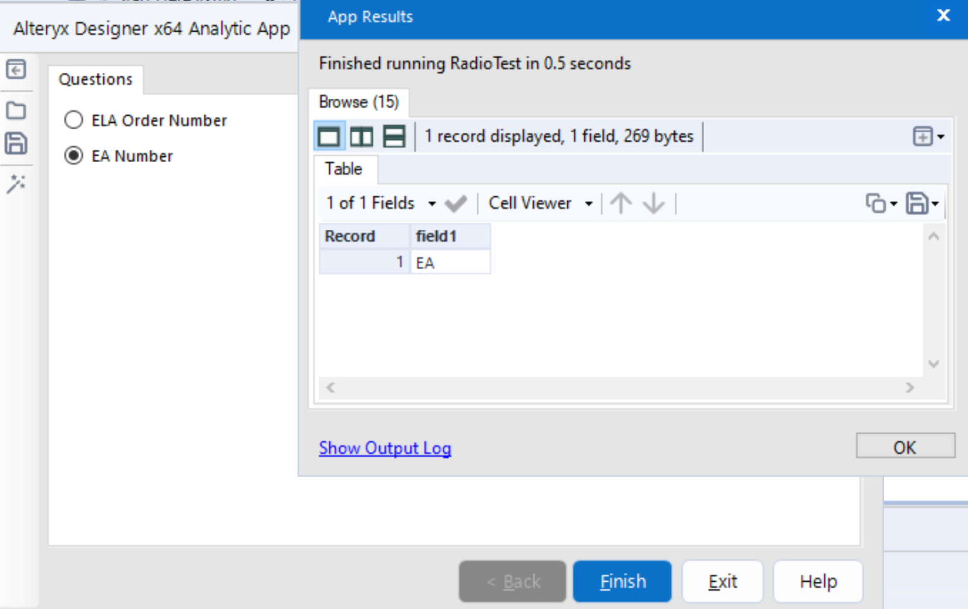Save the app via sidebar save icon
This screenshot has height=609, width=968.
(x=17, y=144)
